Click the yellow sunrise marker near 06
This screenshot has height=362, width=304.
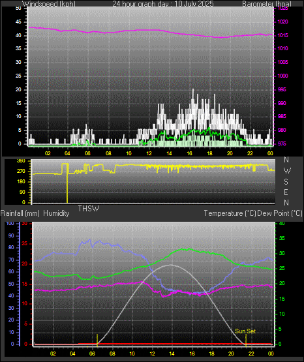[x=97, y=340]
